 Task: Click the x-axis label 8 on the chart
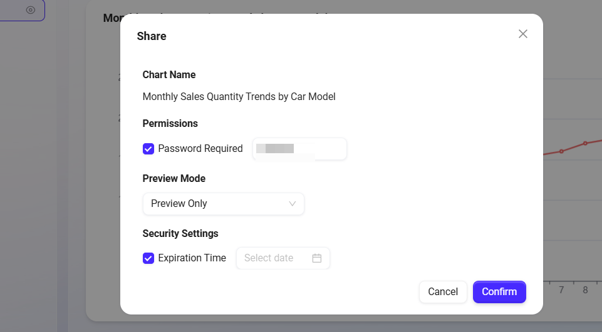point(585,290)
